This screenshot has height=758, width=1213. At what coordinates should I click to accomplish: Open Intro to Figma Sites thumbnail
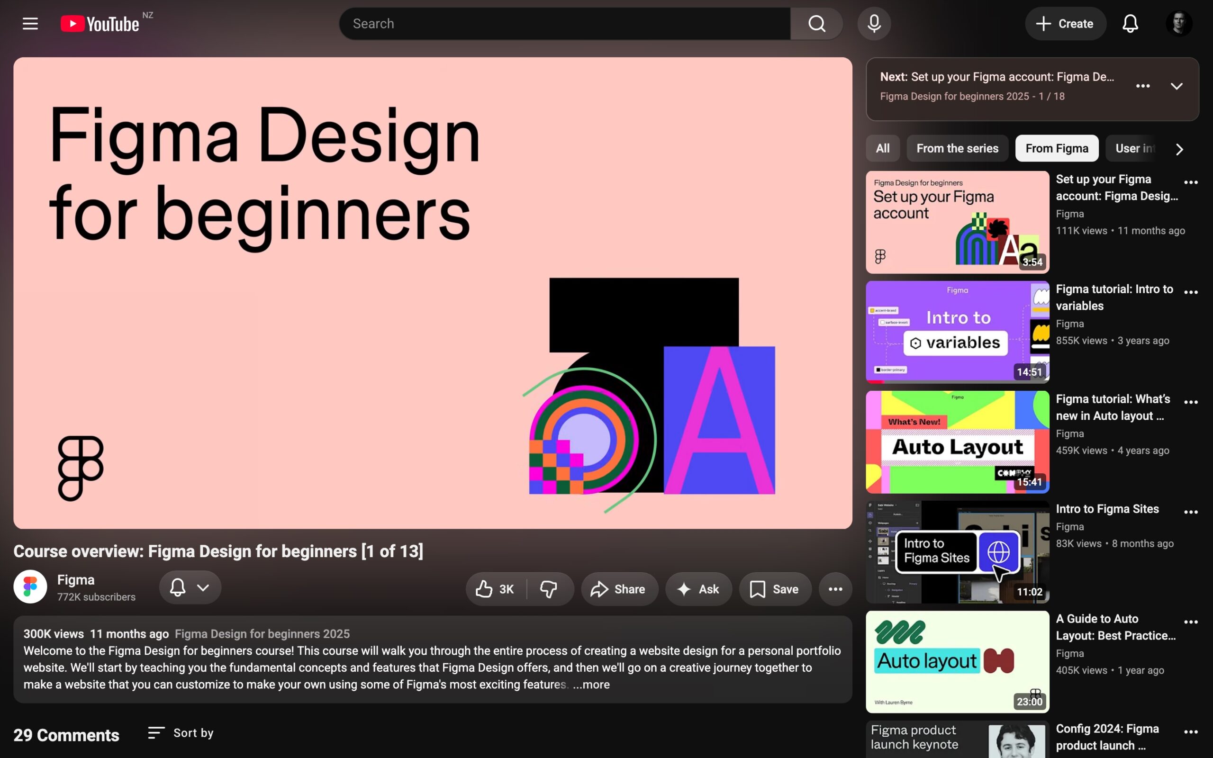click(x=957, y=552)
